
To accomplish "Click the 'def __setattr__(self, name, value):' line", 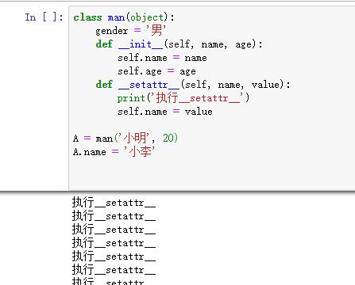I will tap(193, 85).
